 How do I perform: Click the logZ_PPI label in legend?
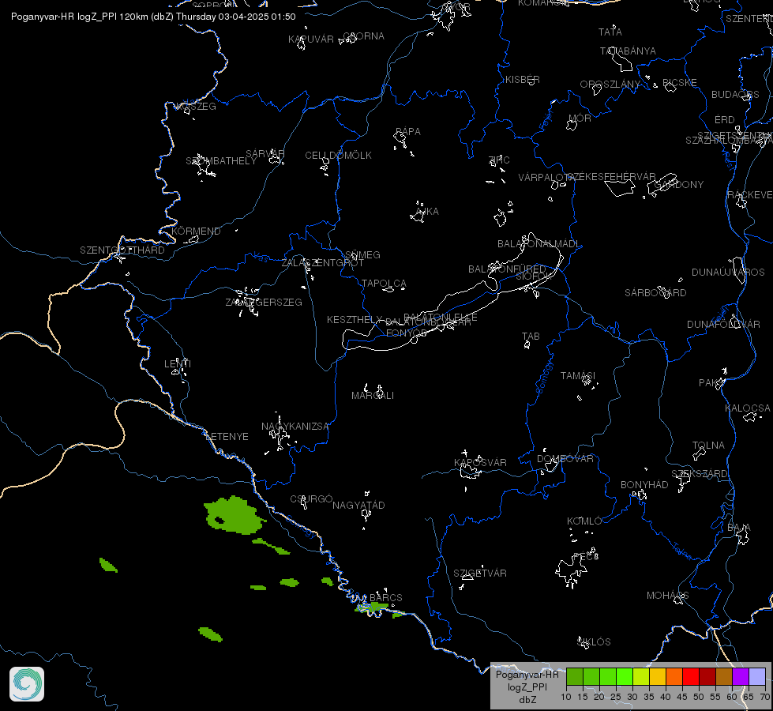(527, 687)
